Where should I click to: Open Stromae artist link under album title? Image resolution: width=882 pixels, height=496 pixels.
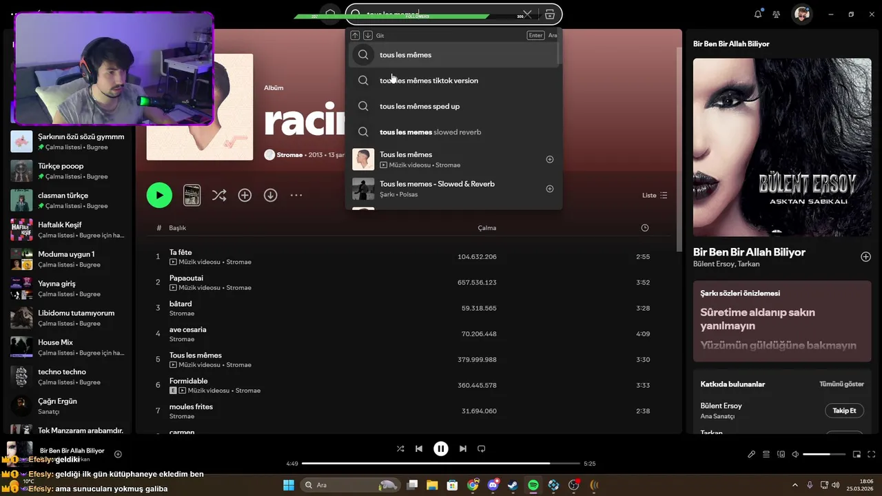(289, 155)
